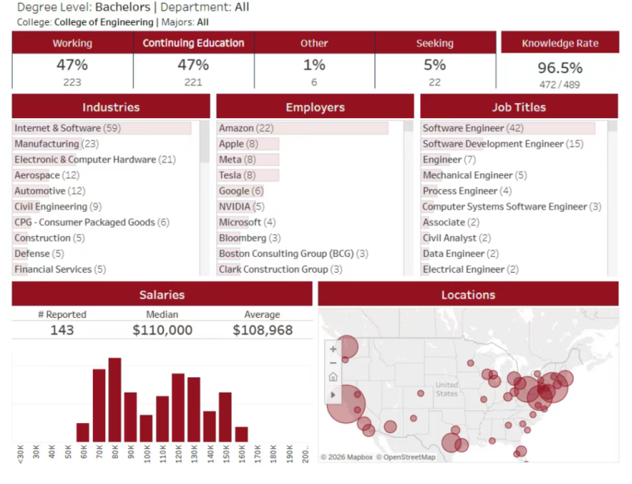Viewport: 632px width, 484px height.
Task: Select Software Engineer in Job Titles
Action: click(x=473, y=128)
